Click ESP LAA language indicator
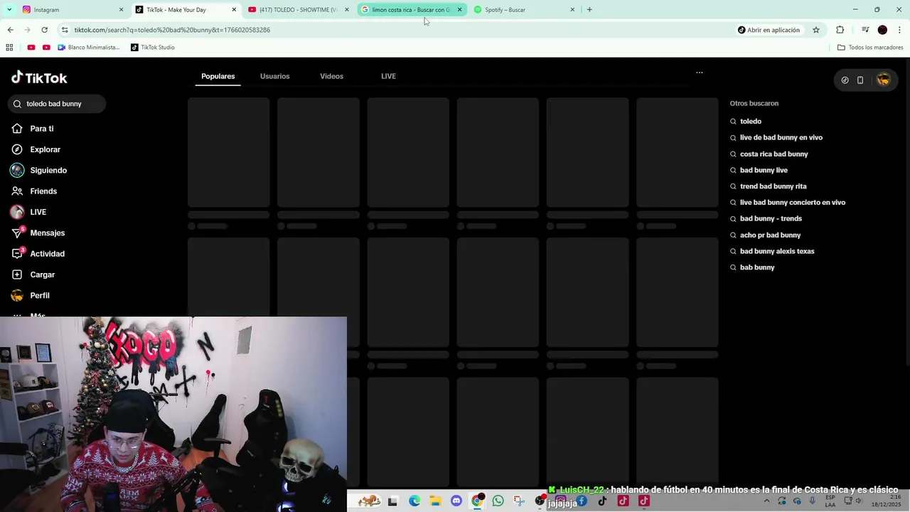Image resolution: width=910 pixels, height=512 pixels. pos(830,501)
